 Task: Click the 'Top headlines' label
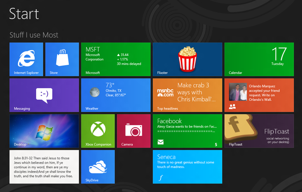click(x=168, y=109)
